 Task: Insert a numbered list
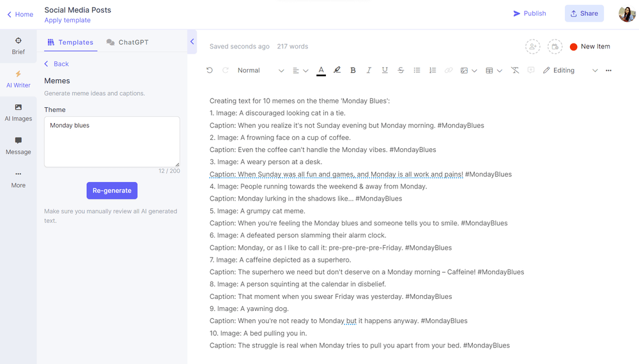(x=433, y=70)
